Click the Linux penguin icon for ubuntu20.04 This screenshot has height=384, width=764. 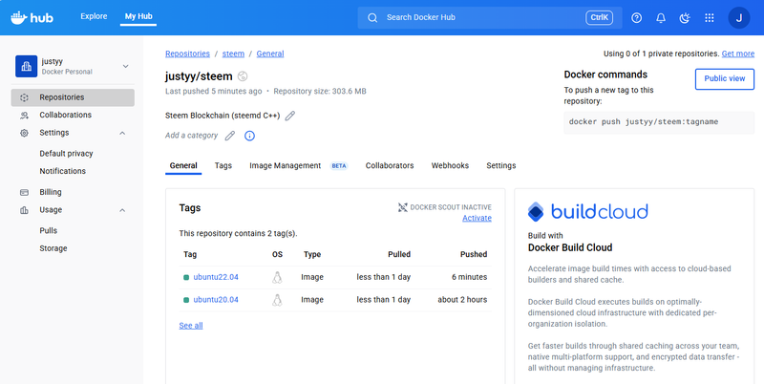point(277,300)
